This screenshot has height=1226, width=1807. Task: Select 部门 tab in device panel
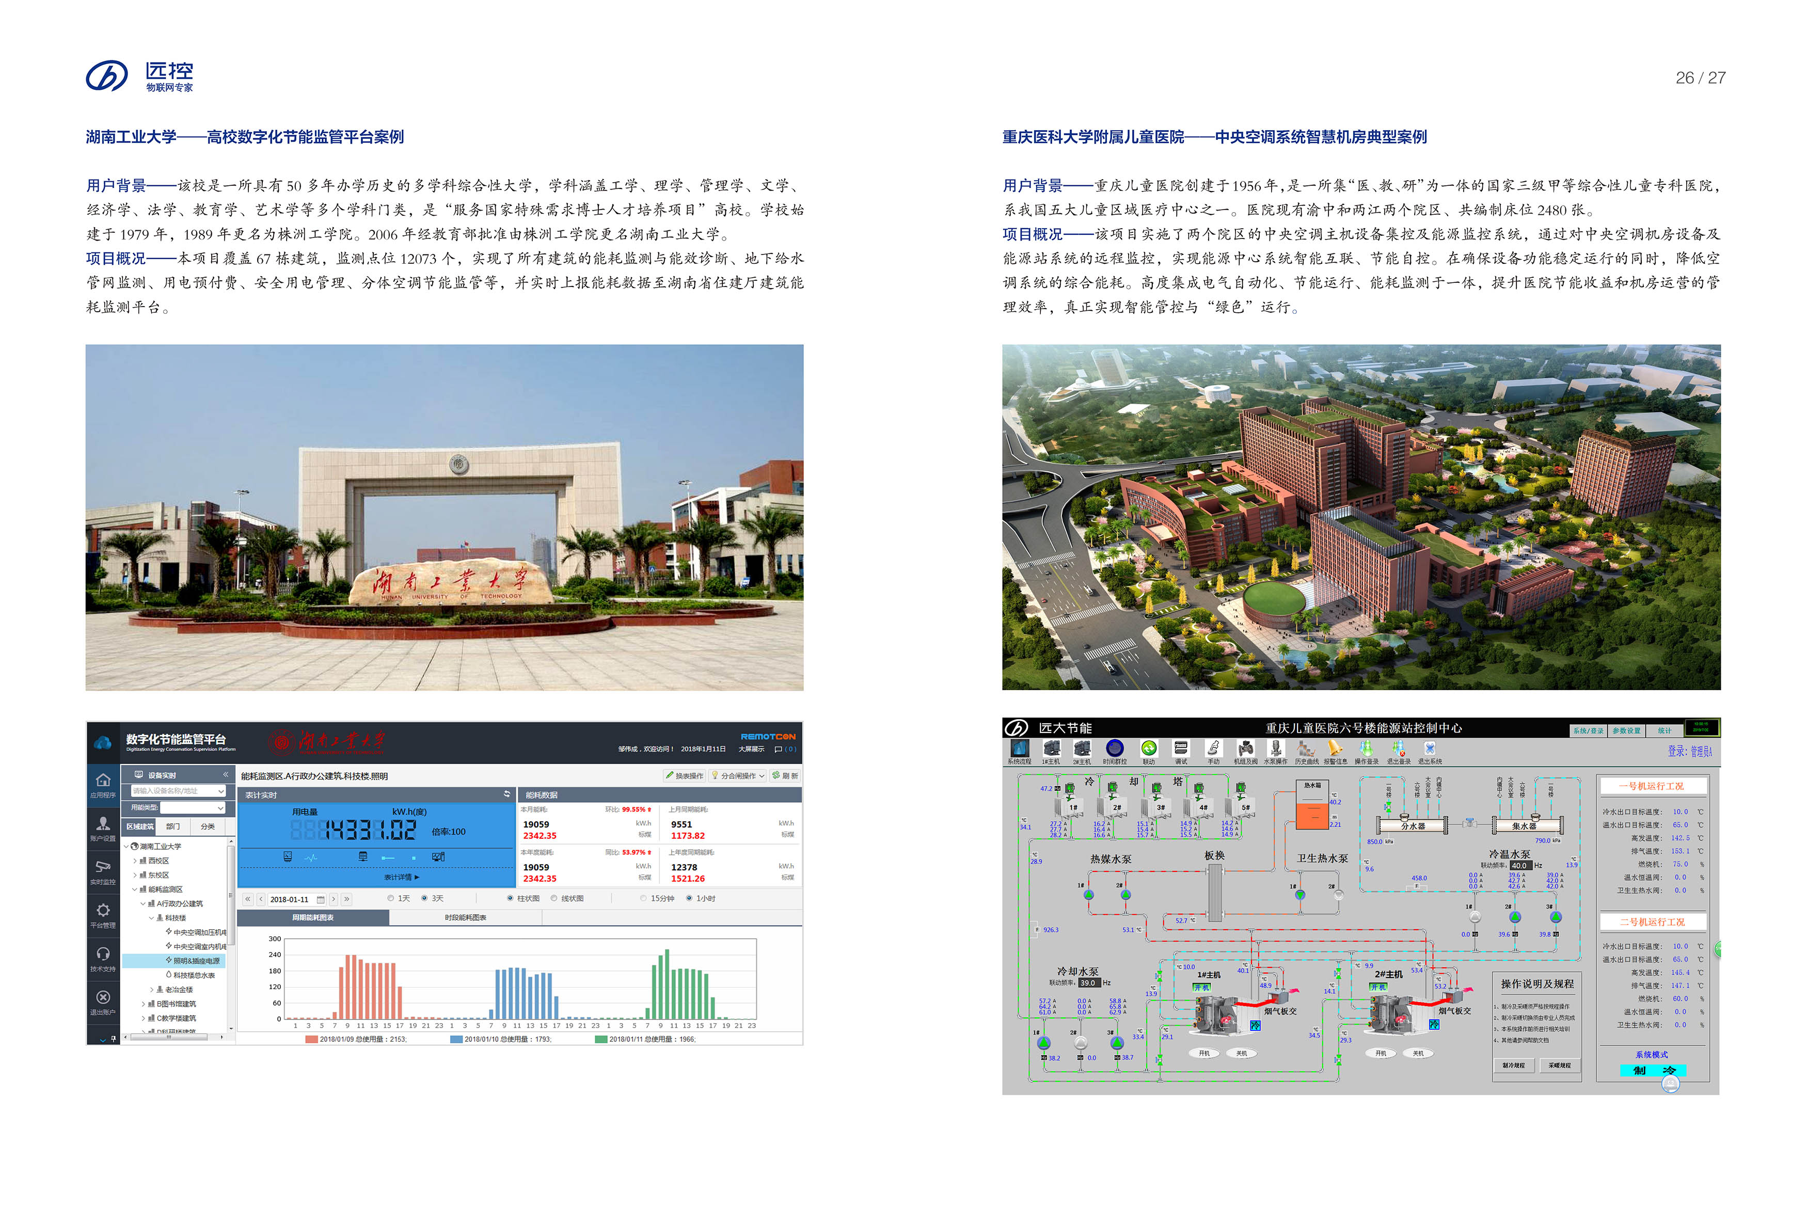click(x=172, y=826)
